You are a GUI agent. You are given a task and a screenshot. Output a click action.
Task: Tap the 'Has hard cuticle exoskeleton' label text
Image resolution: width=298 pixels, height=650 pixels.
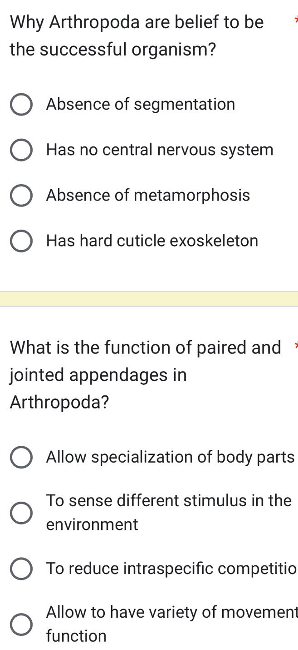(152, 241)
